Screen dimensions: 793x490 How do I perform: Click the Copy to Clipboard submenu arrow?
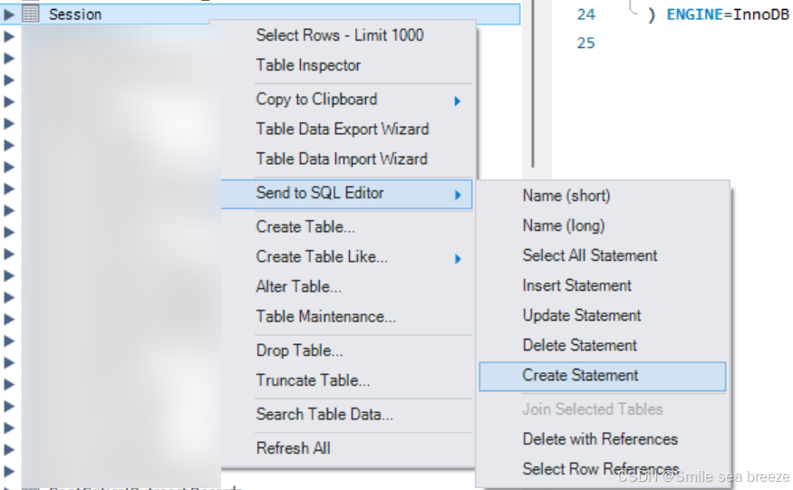(457, 101)
